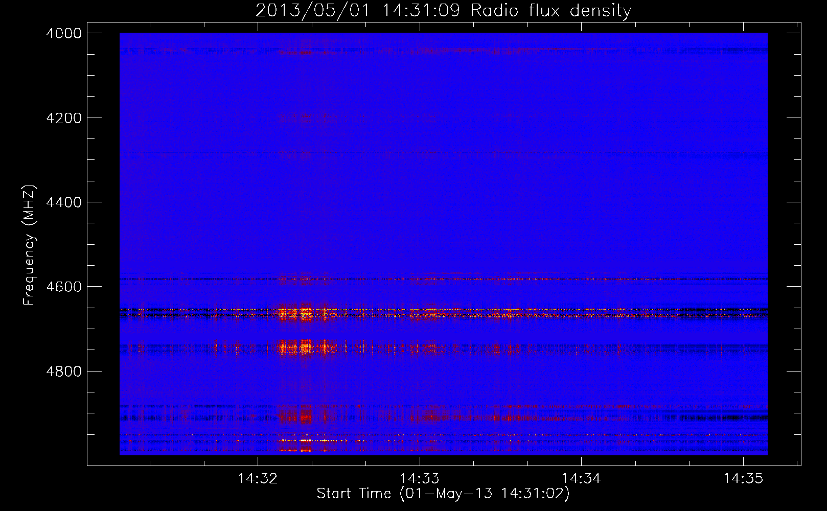Viewport: 827px width, 511px height.
Task: Click the 14:33 time tick label
Action: [x=420, y=478]
